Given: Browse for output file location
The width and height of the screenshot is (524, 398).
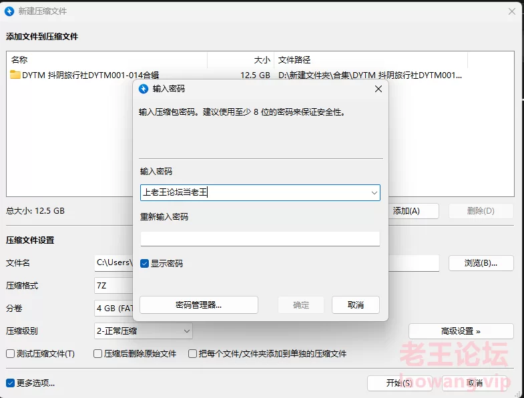Looking at the screenshot, I should tap(481, 263).
